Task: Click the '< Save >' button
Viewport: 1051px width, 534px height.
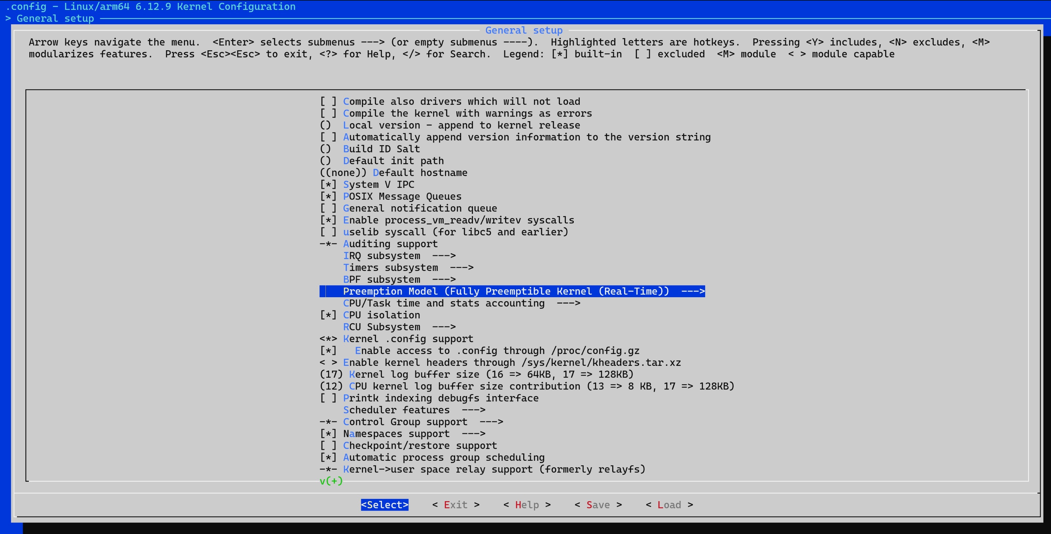Action: click(x=598, y=505)
